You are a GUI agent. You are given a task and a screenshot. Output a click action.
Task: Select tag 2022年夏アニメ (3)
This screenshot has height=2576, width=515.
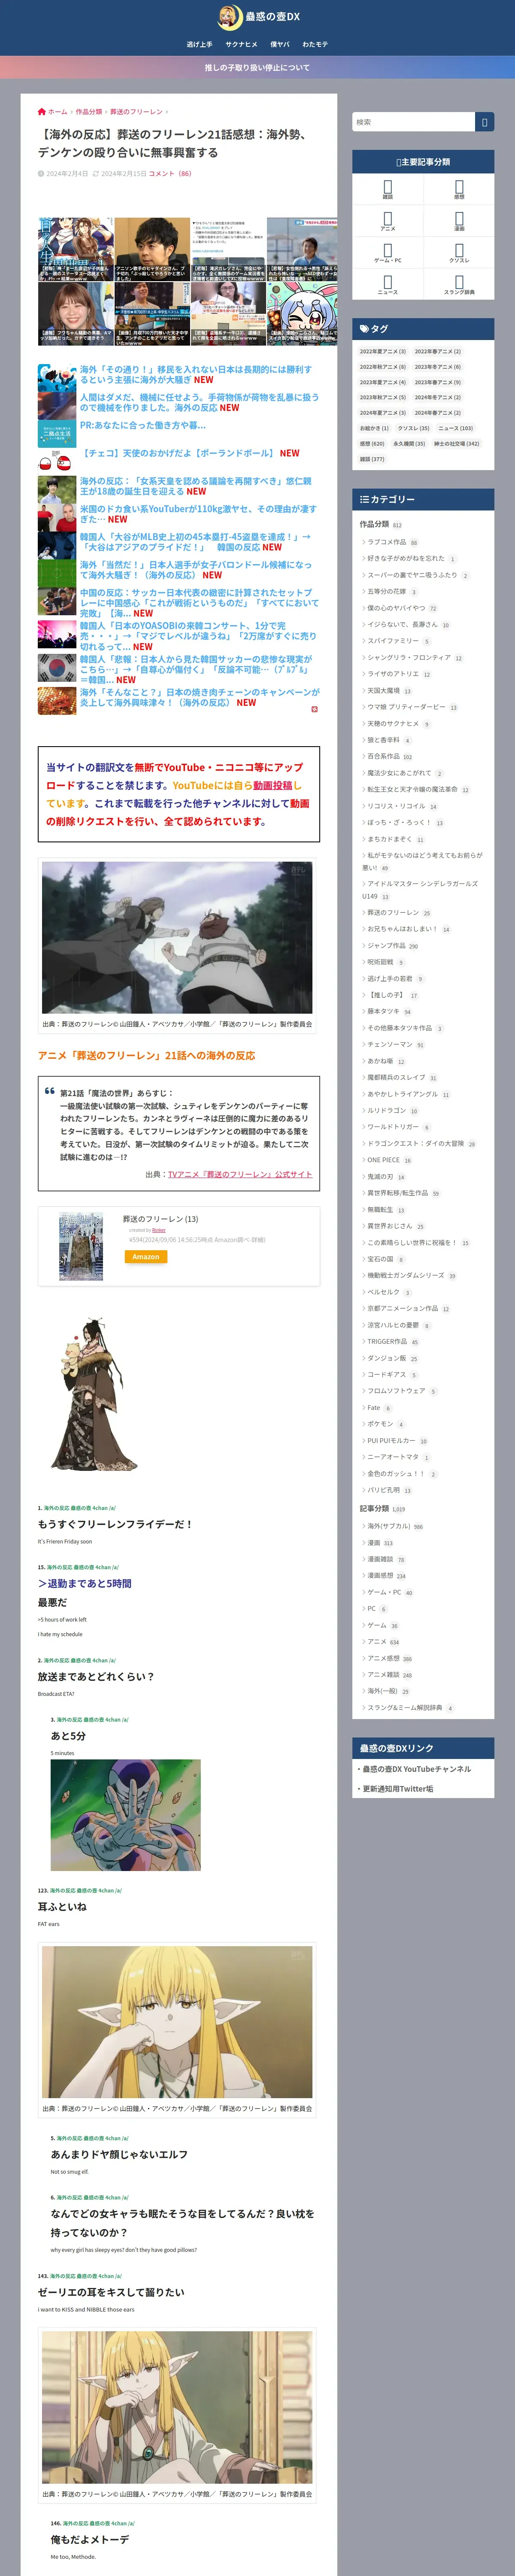383,351
